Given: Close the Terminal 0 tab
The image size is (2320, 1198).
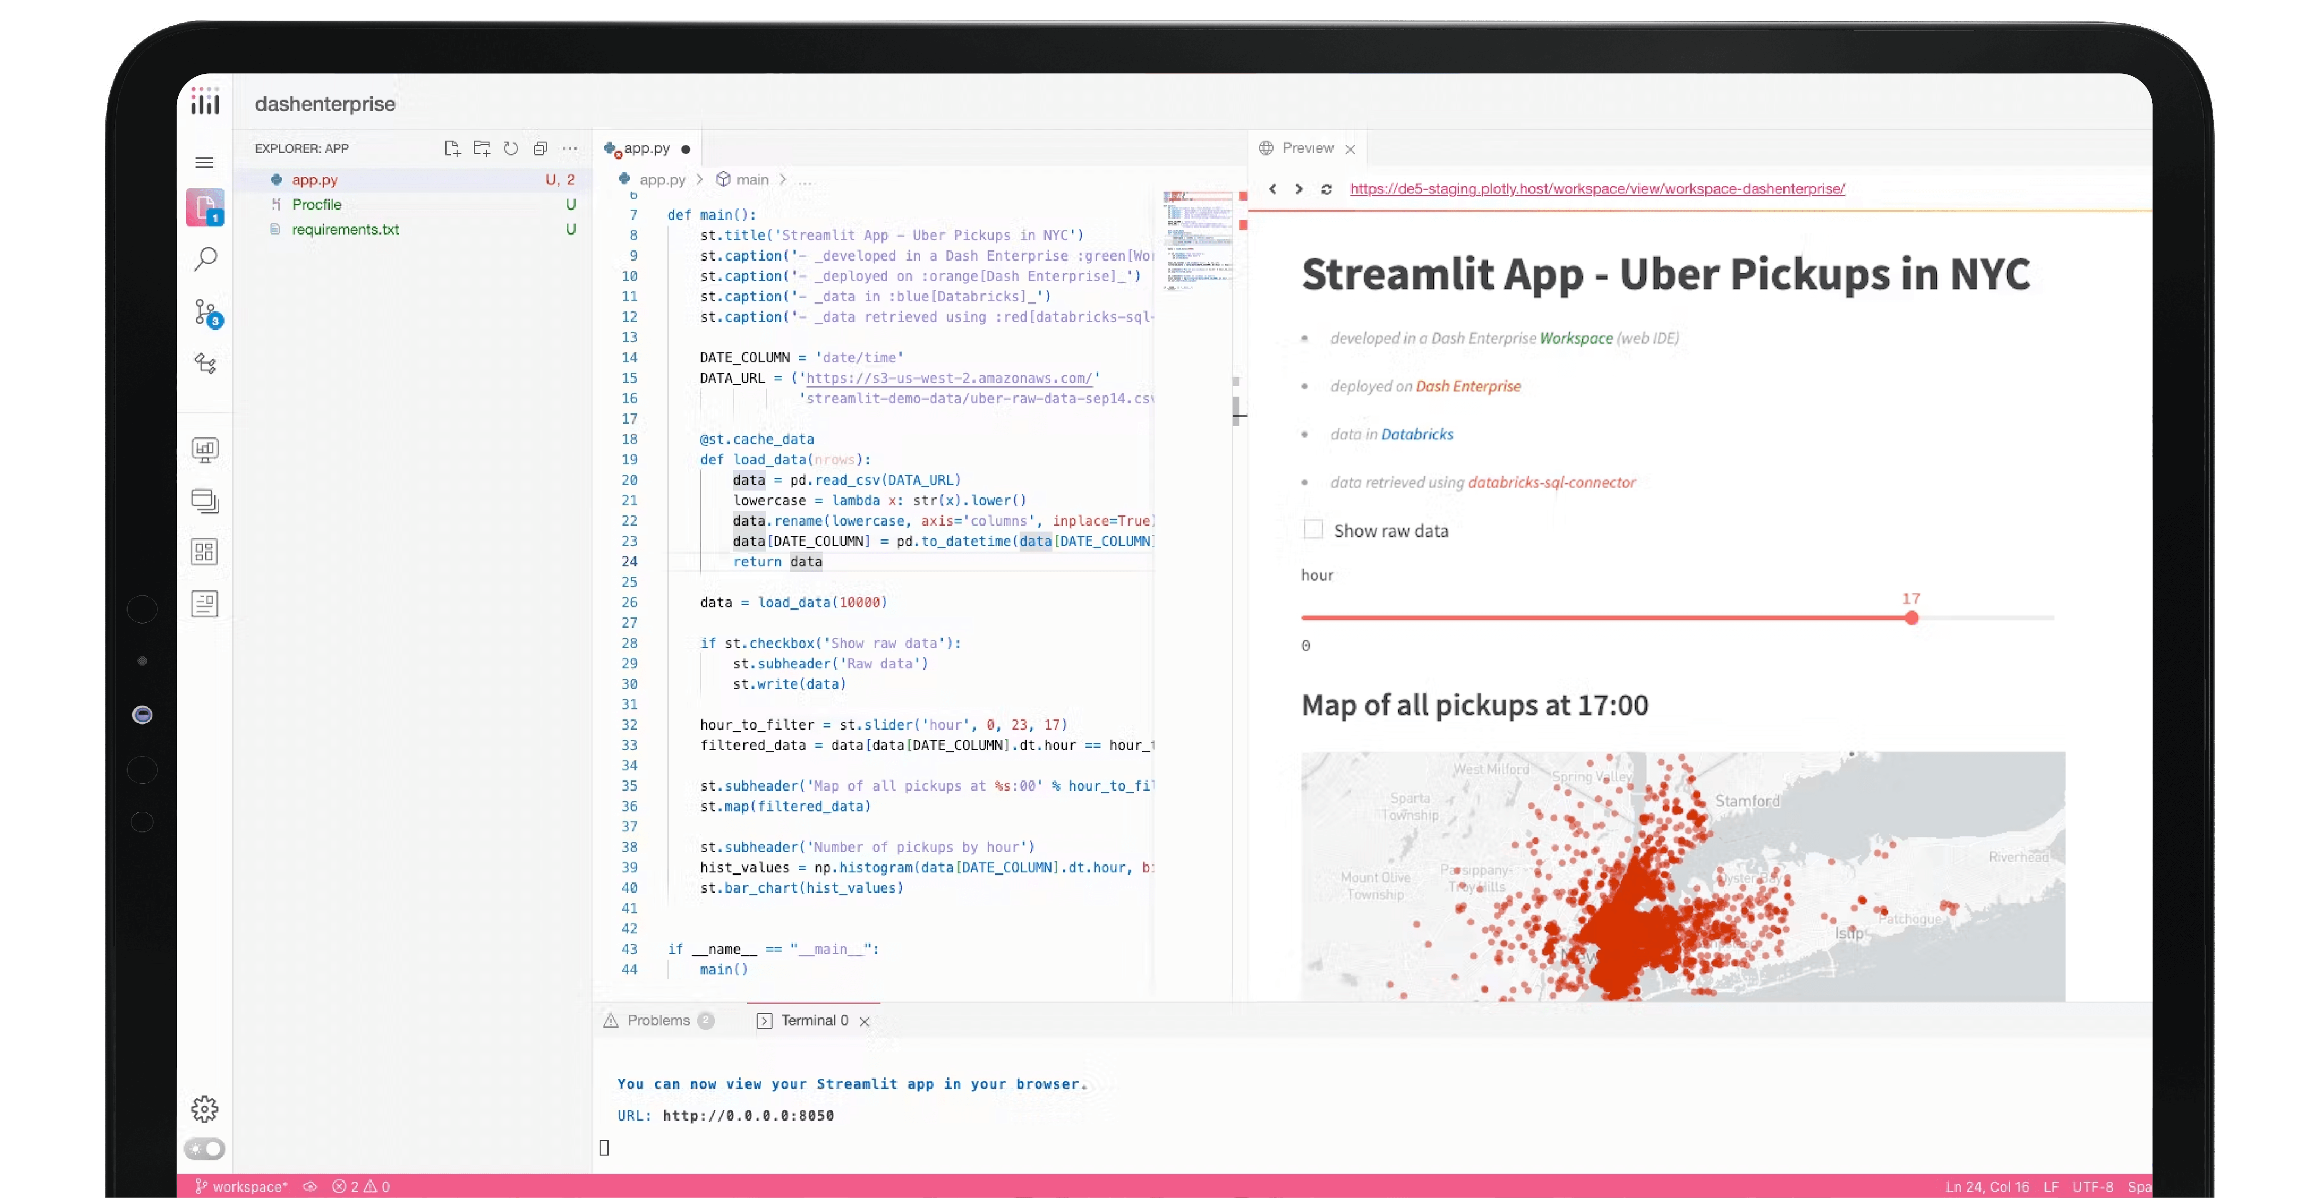Looking at the screenshot, I should point(865,1022).
